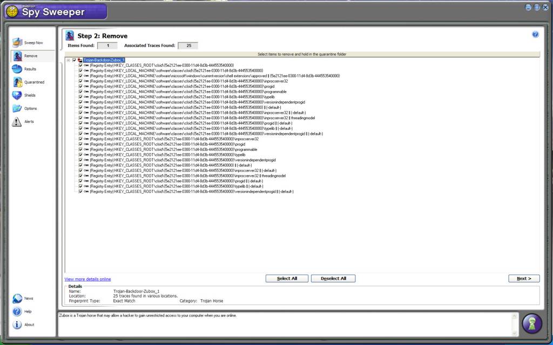Open the Quarantined section label
Viewport: 553px width, 345px height.
tap(34, 82)
